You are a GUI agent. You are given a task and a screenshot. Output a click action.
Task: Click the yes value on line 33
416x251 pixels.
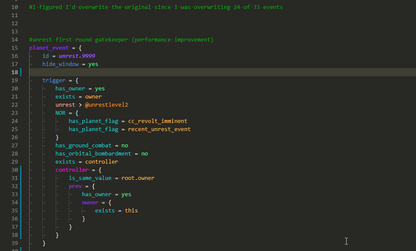coord(126,194)
